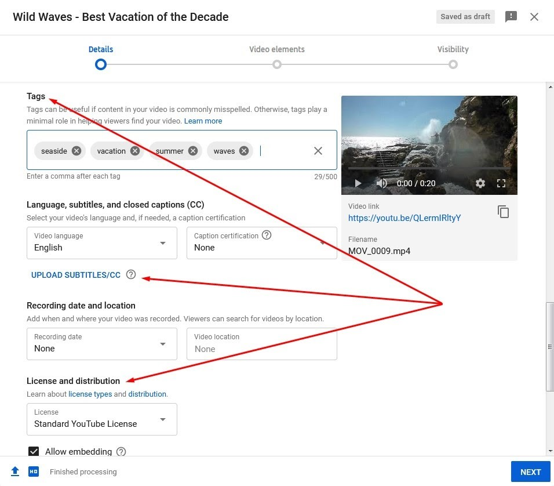Image resolution: width=554 pixels, height=486 pixels.
Task: Clear all tags with the X icon
Action: (x=318, y=151)
